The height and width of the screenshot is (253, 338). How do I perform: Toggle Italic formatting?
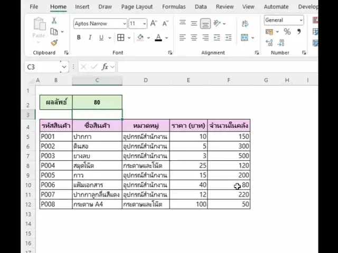point(90,37)
